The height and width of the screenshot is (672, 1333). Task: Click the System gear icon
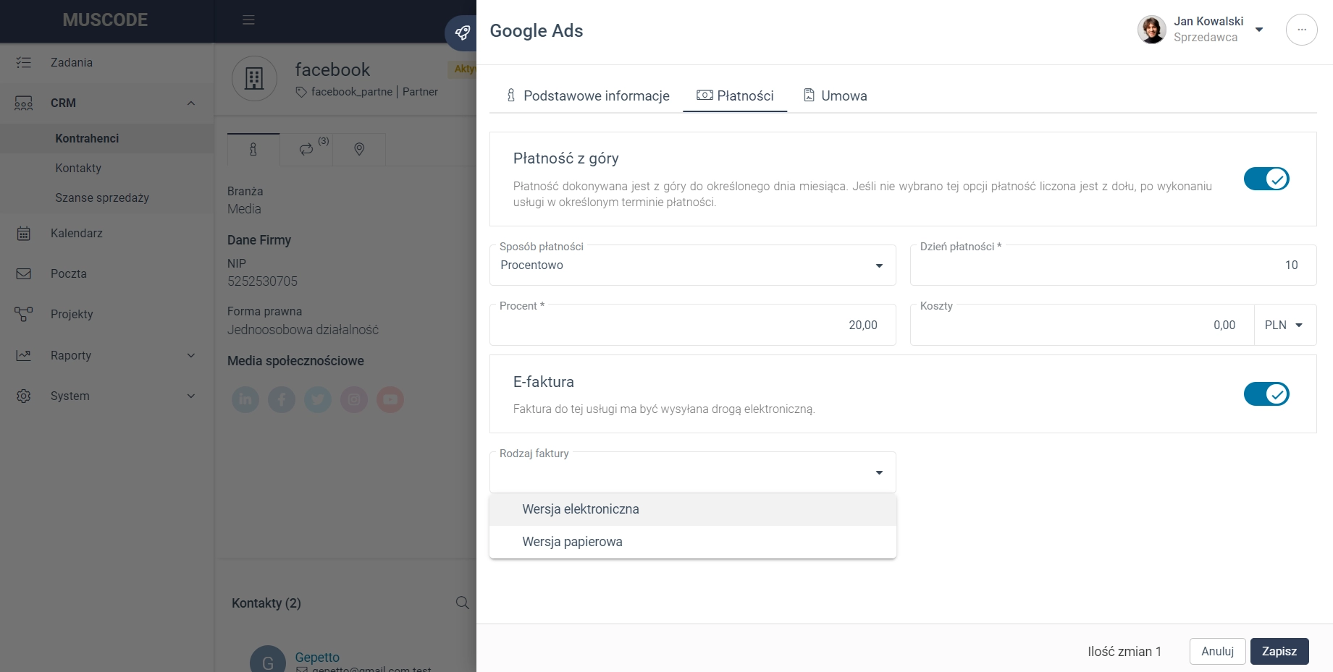24,396
